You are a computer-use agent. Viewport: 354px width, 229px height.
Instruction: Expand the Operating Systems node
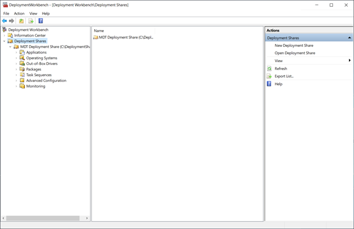click(16, 58)
